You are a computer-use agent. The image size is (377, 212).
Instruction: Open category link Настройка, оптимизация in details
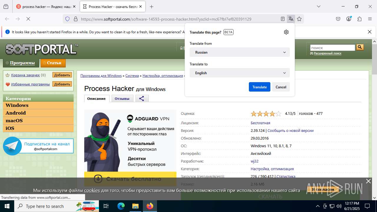pos(272,169)
